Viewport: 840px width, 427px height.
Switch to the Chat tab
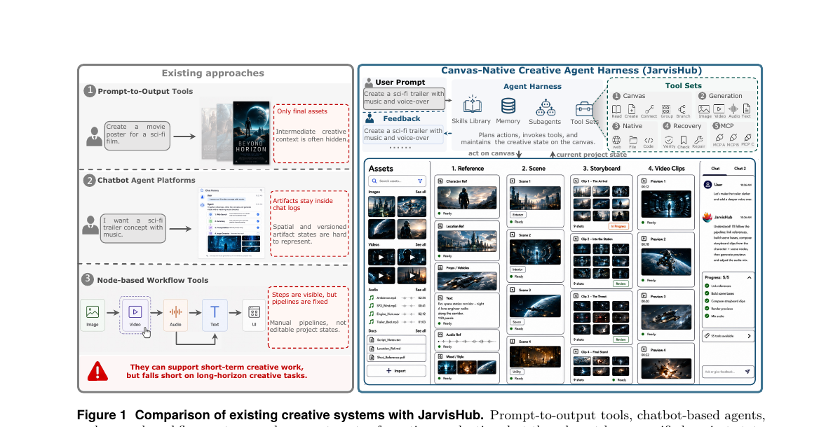(715, 169)
